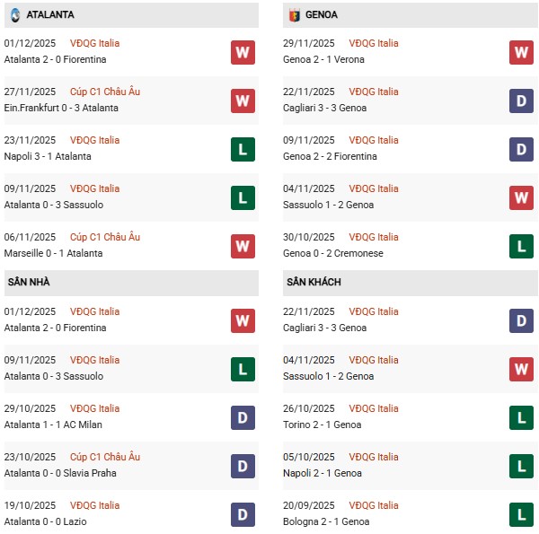Click L badge for Torino 2-1 Genoa
Image resolution: width=539 pixels, height=534 pixels.
tap(521, 417)
